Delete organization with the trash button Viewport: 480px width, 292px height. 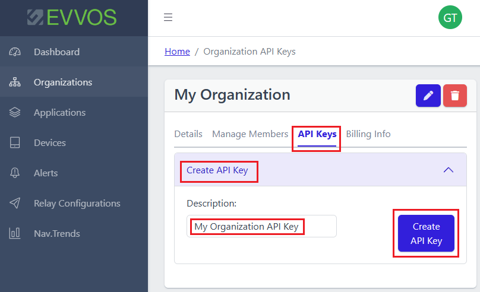(x=455, y=96)
